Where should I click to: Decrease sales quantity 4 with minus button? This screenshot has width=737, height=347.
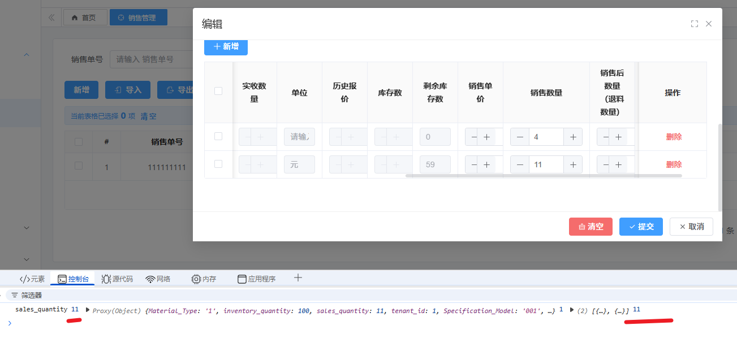click(520, 137)
